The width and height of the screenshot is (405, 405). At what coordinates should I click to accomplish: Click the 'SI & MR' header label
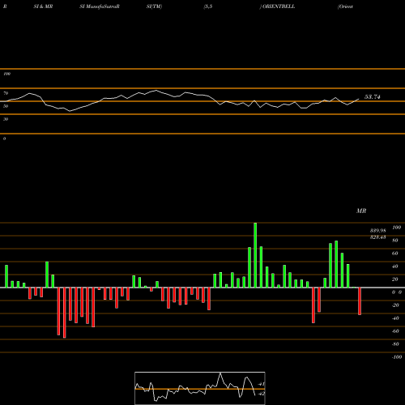(x=43, y=6)
